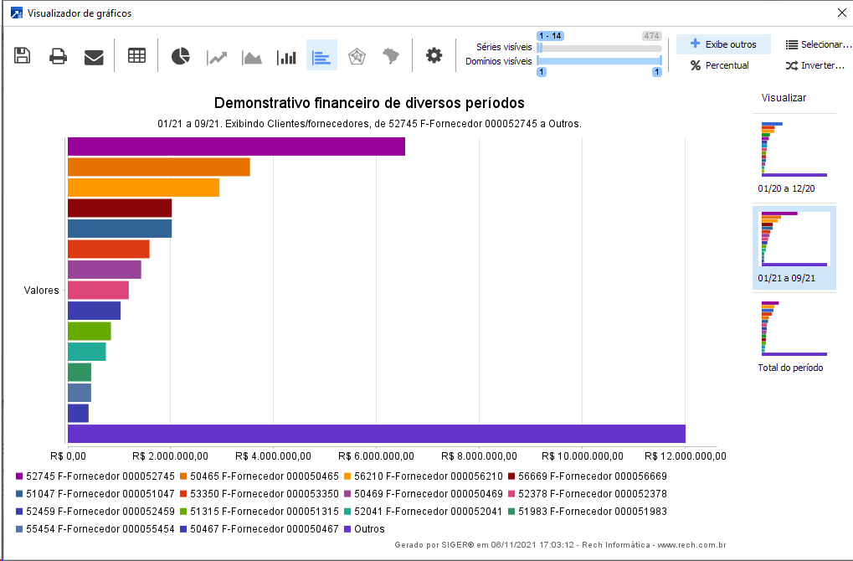Toggle Percentual display mode
Viewport: 853px width, 561px height.
pos(719,65)
